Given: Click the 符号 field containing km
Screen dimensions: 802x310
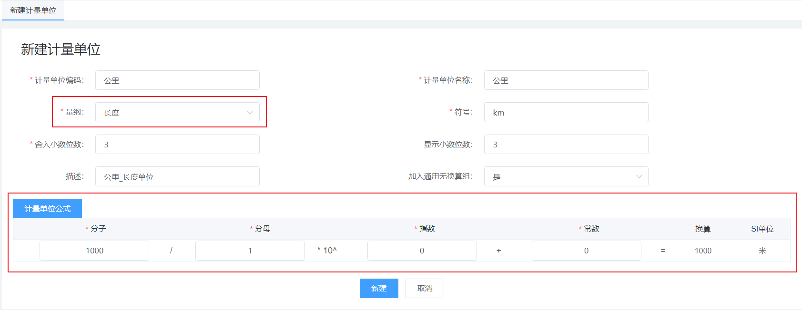Looking at the screenshot, I should click(566, 113).
